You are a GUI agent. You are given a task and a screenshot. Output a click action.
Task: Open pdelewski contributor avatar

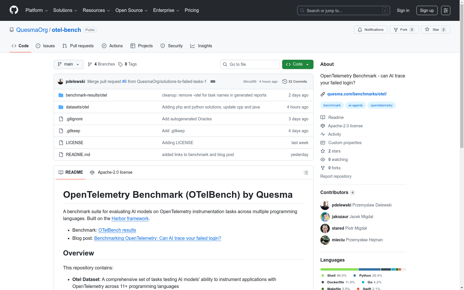tap(325, 205)
